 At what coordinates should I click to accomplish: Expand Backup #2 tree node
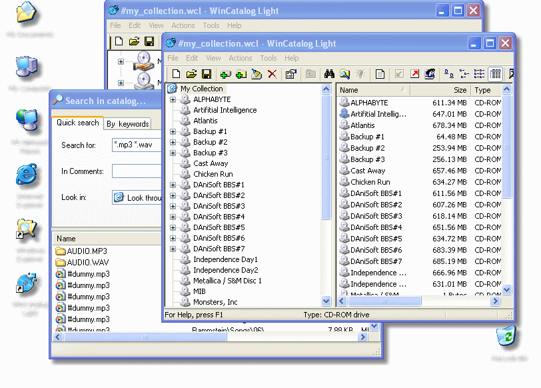173,142
